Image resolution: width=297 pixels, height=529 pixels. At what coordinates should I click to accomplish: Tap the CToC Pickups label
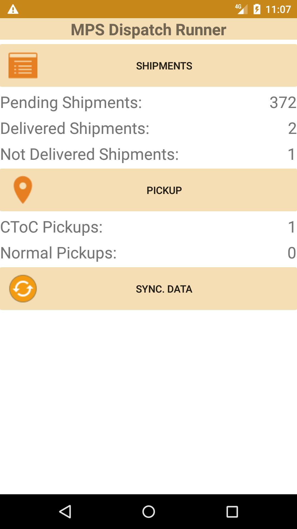click(x=51, y=227)
